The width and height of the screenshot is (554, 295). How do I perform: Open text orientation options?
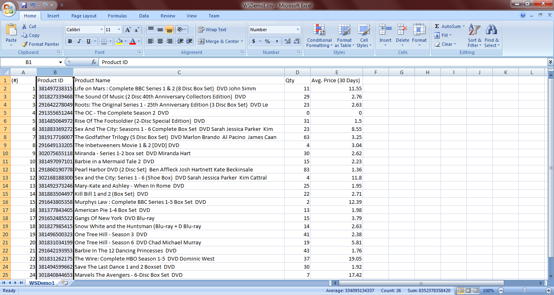(x=182, y=30)
